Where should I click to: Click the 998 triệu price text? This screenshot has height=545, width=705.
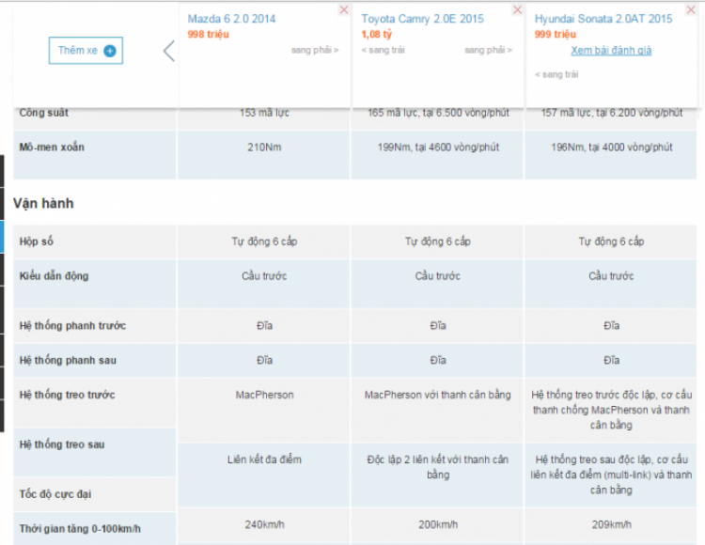208,35
